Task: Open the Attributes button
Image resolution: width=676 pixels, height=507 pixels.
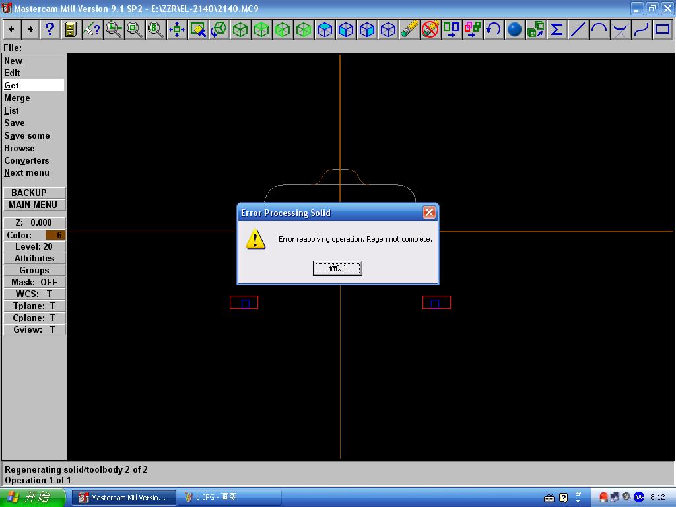Action: click(34, 258)
